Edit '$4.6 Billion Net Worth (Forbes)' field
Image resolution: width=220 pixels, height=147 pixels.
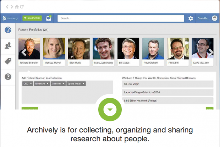[168, 101]
